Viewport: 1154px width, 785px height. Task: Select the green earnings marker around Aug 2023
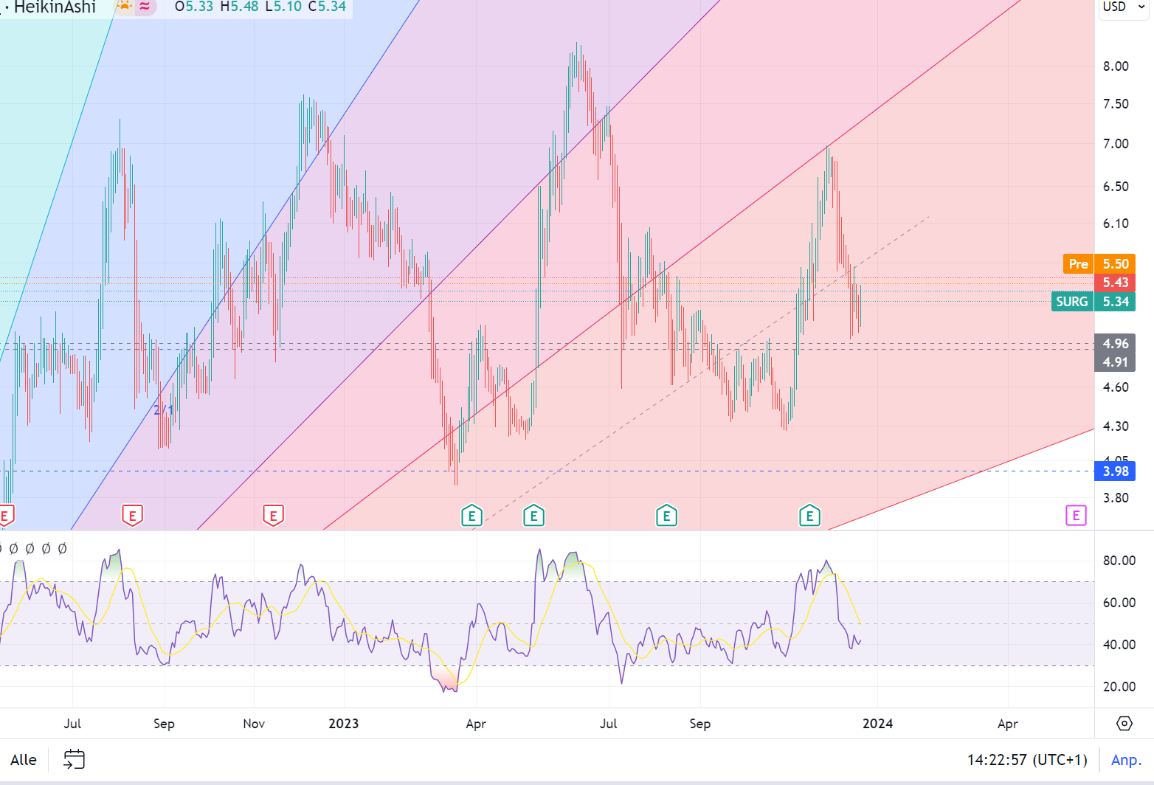point(666,516)
